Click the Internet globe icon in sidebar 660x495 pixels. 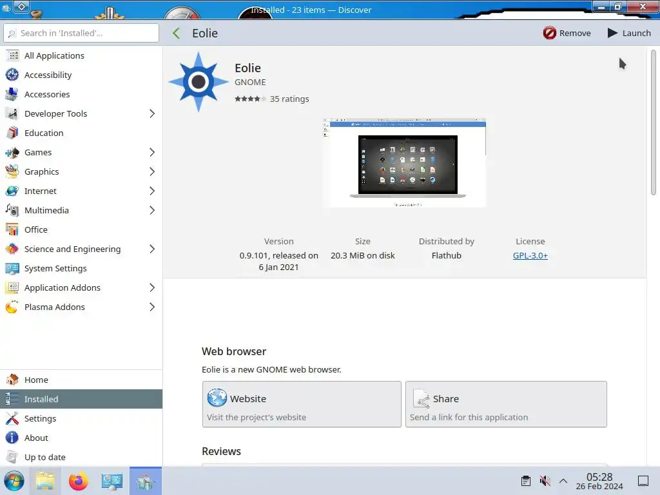12,191
